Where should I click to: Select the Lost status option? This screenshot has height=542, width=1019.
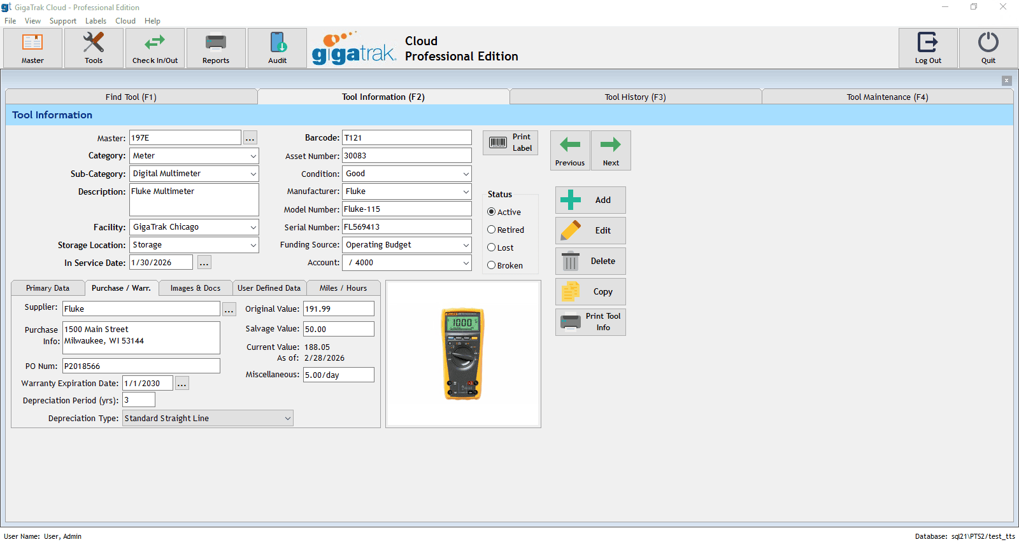(x=492, y=247)
